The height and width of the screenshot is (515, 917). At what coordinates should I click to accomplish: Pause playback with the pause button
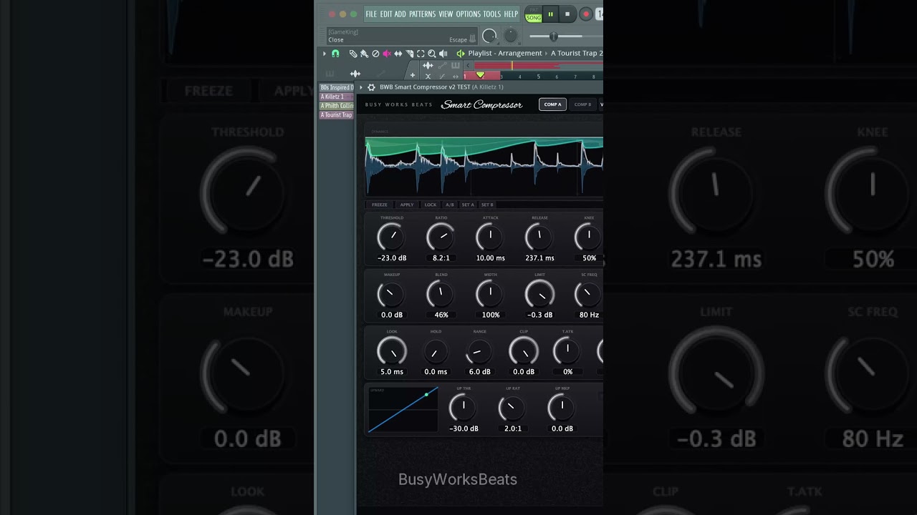[x=551, y=14]
